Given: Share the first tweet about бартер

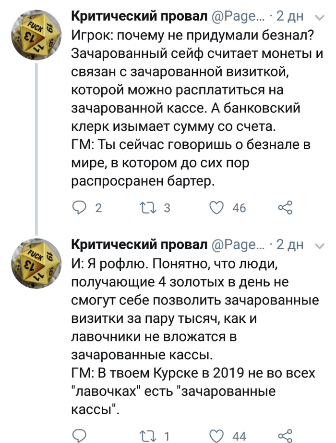Looking at the screenshot, I should coord(285,207).
